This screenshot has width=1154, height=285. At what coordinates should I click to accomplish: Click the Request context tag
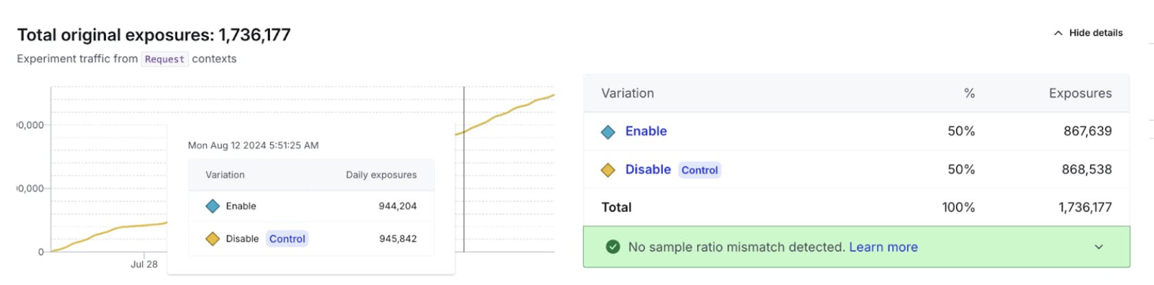[x=165, y=59]
